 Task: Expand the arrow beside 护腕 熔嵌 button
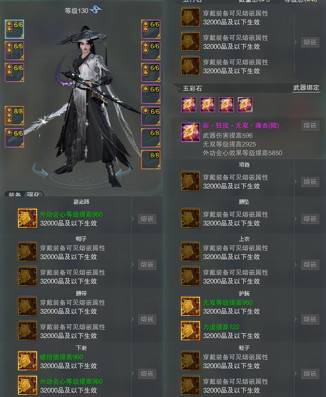tap(295, 319)
